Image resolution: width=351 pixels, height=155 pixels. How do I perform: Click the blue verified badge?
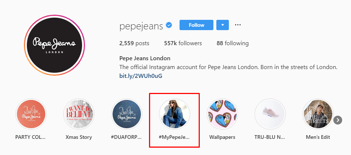tap(170, 25)
